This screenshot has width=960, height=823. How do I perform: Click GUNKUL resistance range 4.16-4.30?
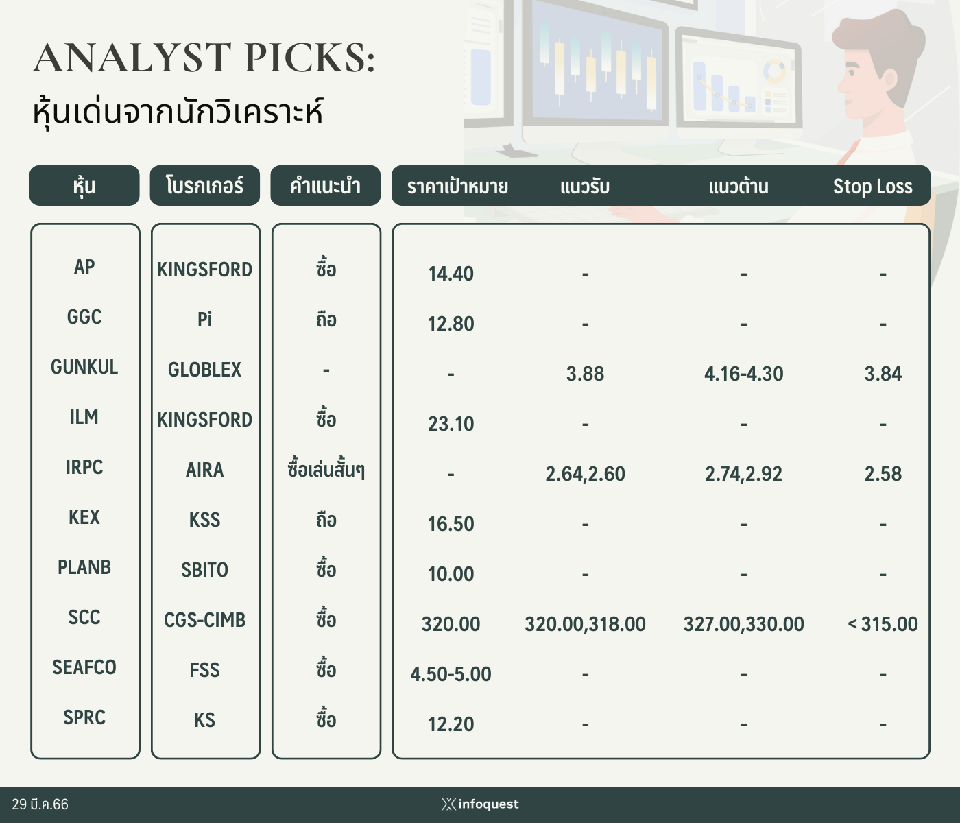[743, 374]
